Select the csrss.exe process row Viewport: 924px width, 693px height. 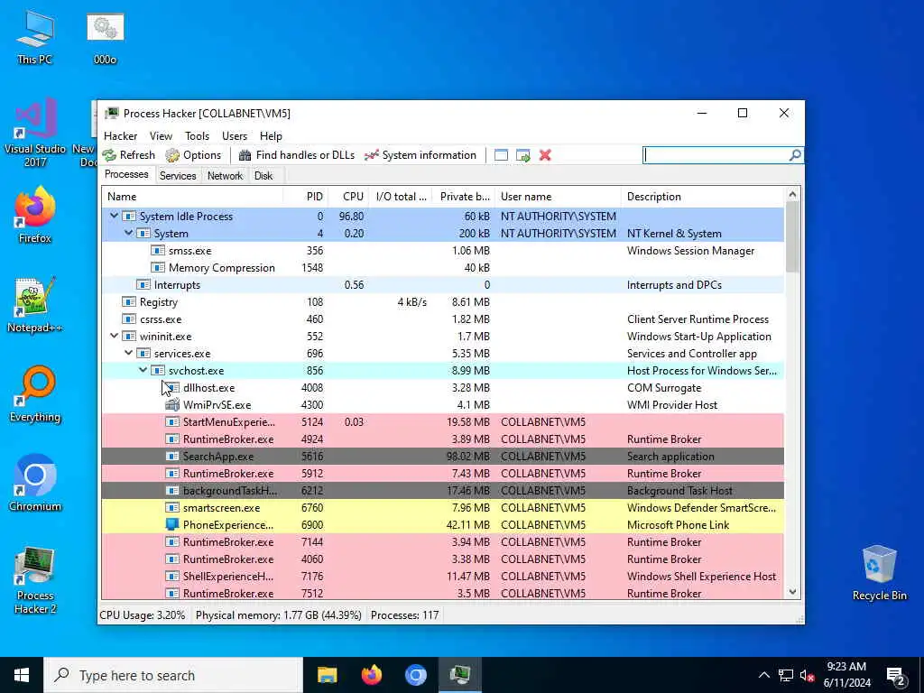(x=442, y=319)
